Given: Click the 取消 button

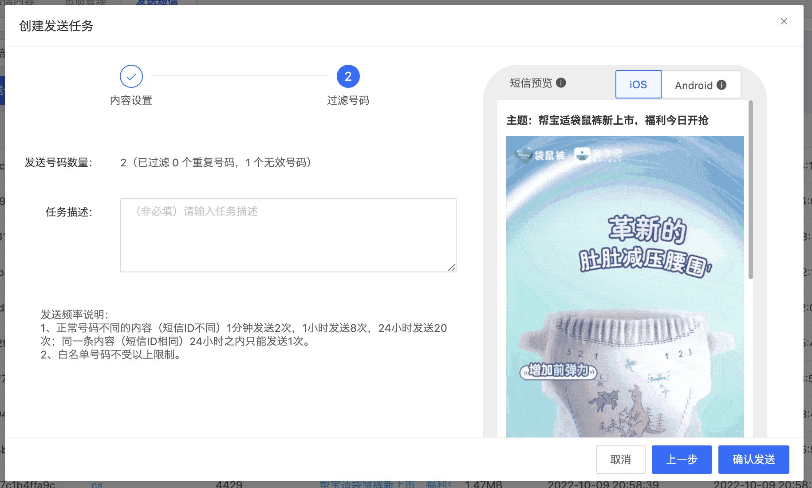Looking at the screenshot, I should tap(621, 460).
